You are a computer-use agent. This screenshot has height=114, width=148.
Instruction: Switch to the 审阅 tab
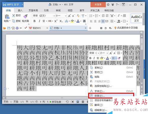[x=58, y=10]
